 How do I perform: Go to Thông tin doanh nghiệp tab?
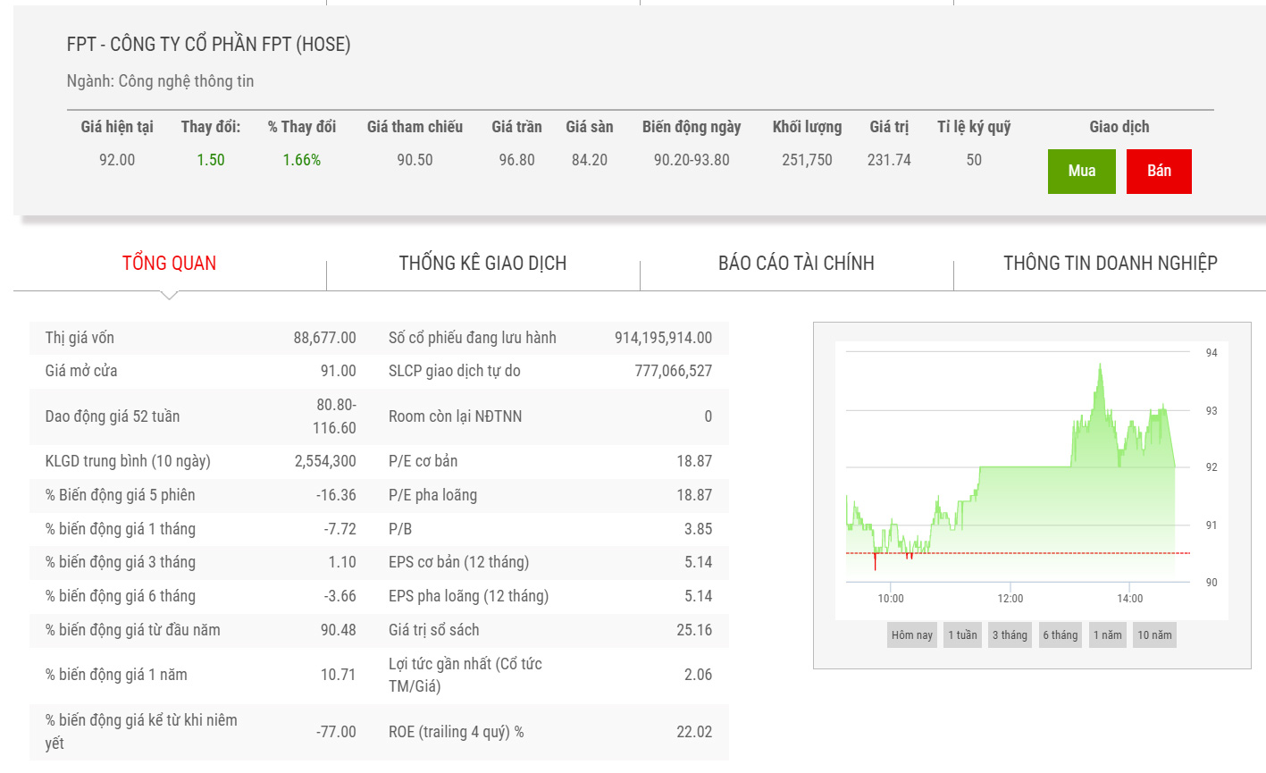coord(1110,263)
